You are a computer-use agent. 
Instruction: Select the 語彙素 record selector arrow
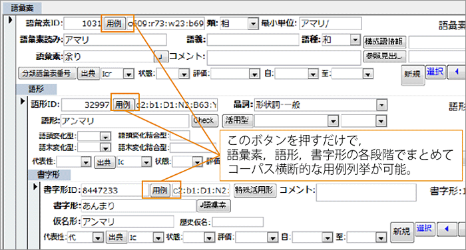tap(11, 20)
